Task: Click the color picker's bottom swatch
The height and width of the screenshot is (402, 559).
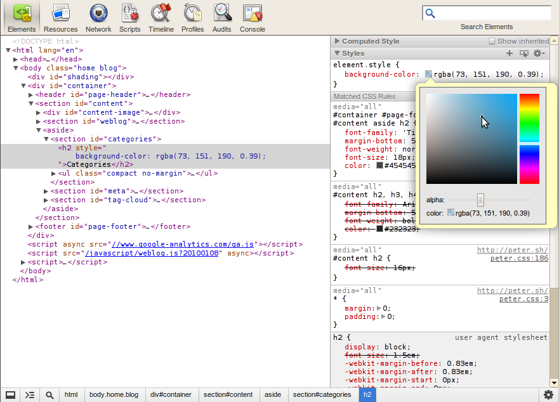Action: click(450, 212)
